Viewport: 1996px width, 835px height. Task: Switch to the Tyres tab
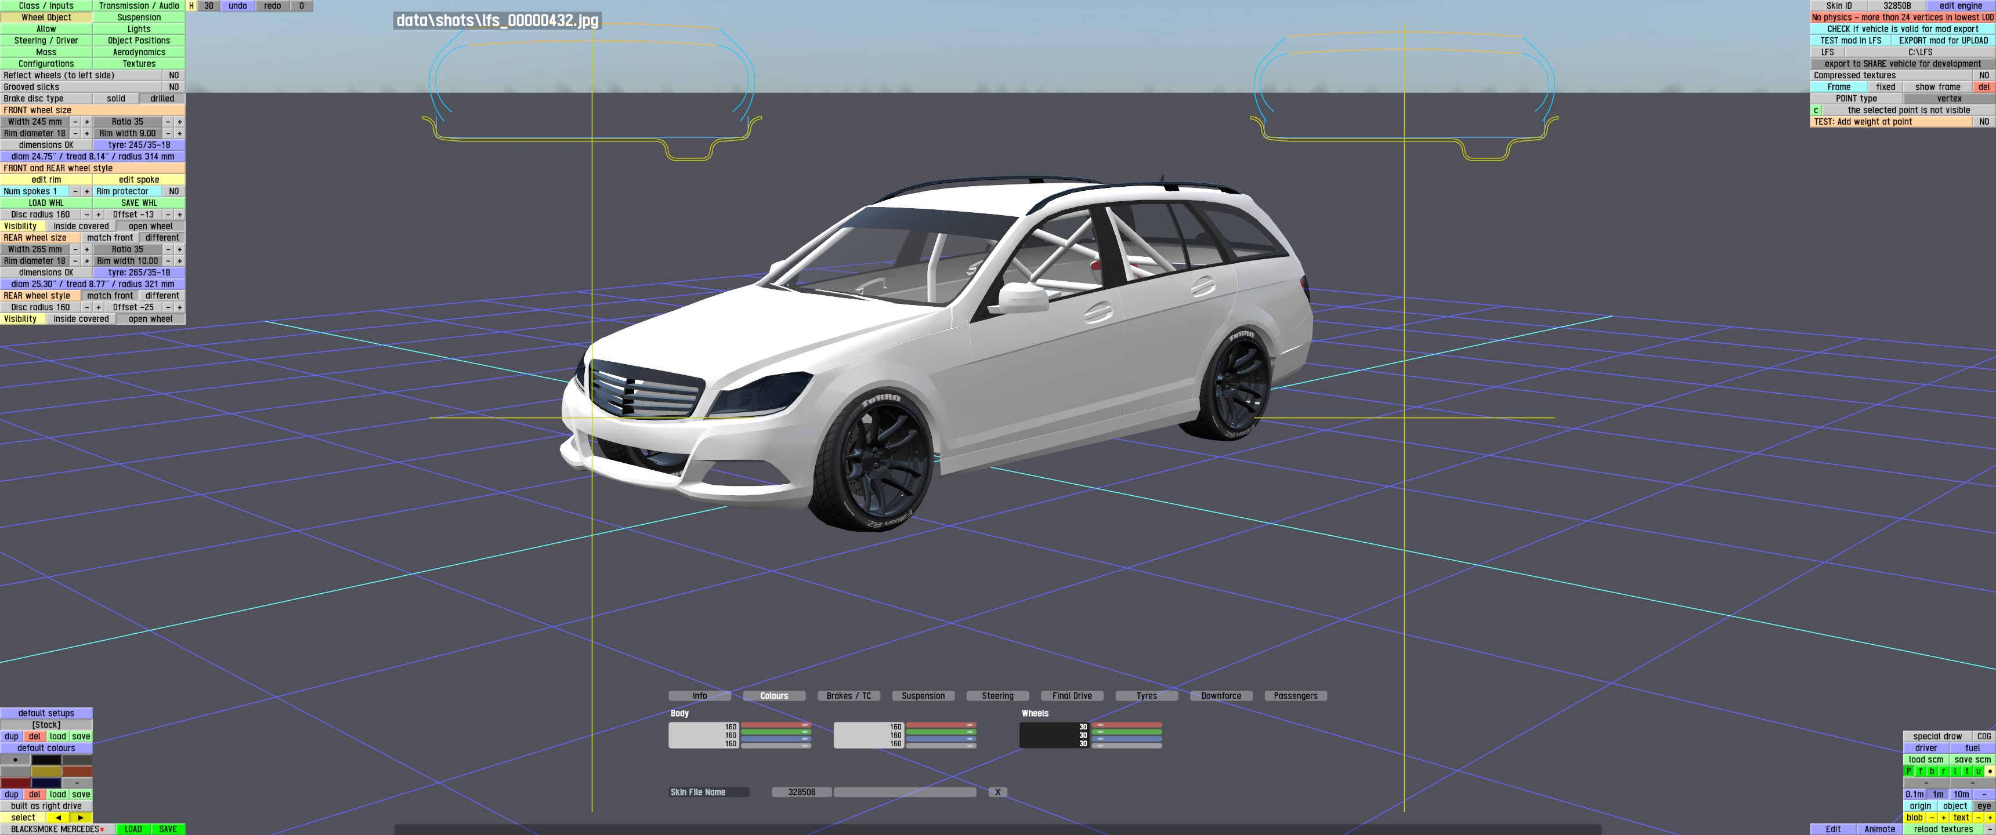[1146, 696]
